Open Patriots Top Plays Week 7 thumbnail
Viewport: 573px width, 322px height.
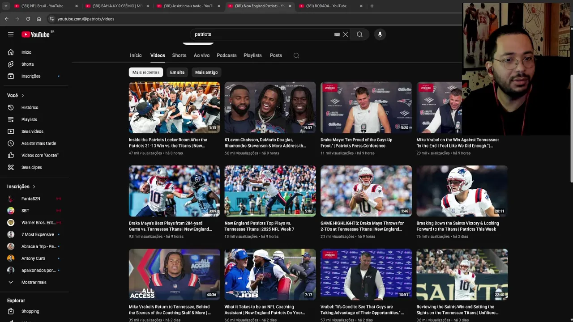270,191
